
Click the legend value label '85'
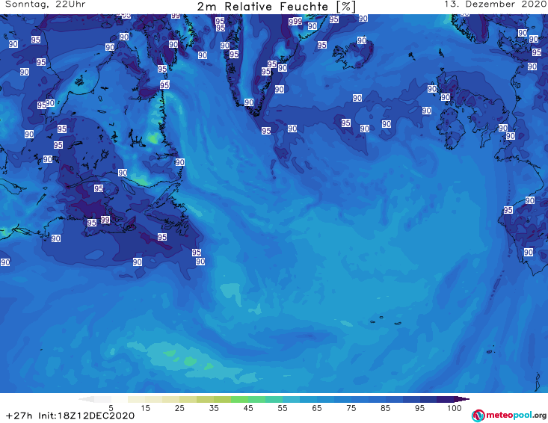pyautogui.click(x=386, y=408)
